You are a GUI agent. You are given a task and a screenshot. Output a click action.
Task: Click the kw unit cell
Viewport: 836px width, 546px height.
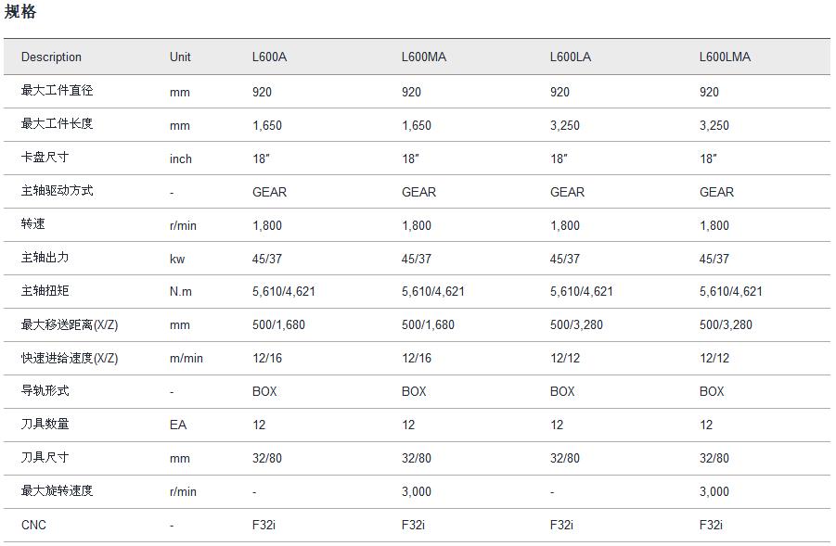pyautogui.click(x=177, y=259)
